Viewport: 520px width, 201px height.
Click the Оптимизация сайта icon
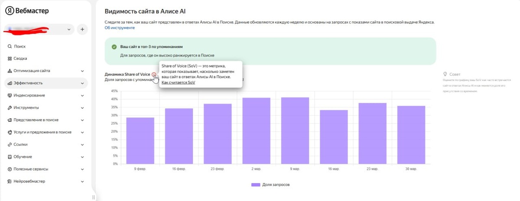(x=10, y=71)
